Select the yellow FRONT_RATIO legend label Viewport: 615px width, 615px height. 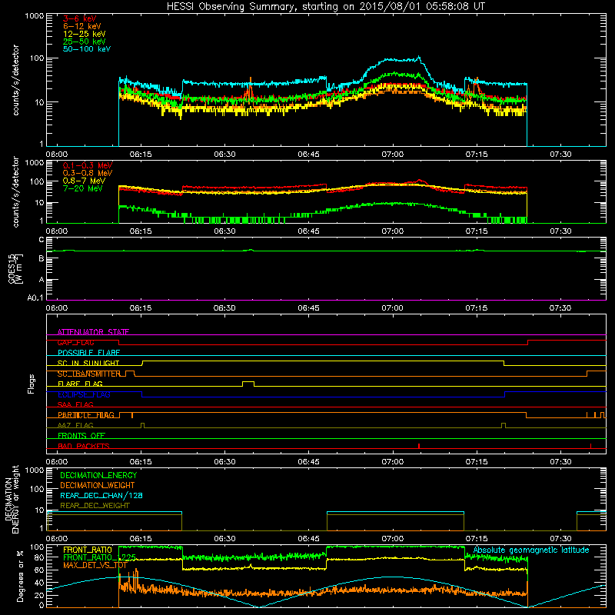tap(88, 550)
